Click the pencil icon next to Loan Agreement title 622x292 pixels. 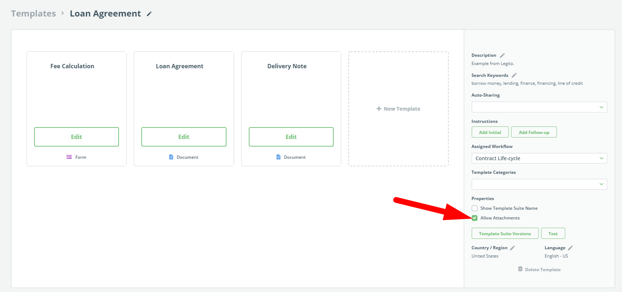149,14
